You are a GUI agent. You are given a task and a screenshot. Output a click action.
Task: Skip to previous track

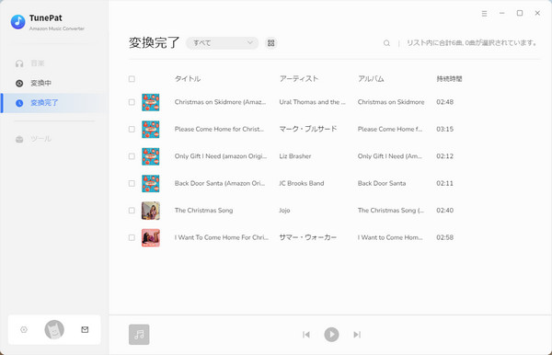[x=306, y=335]
